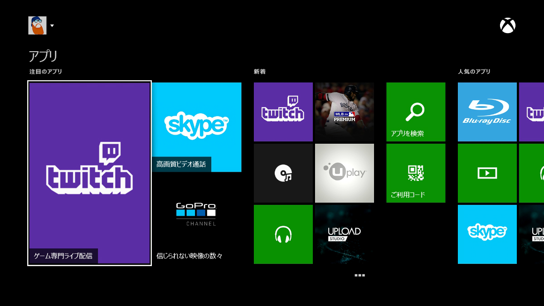The image size is (544, 306).
Task: Select the アプリを検索 search tile
Action: pyautogui.click(x=416, y=112)
